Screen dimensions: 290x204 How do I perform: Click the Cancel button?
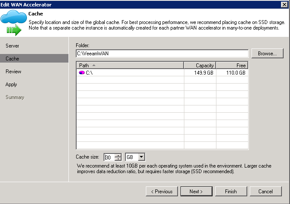click(x=266, y=192)
